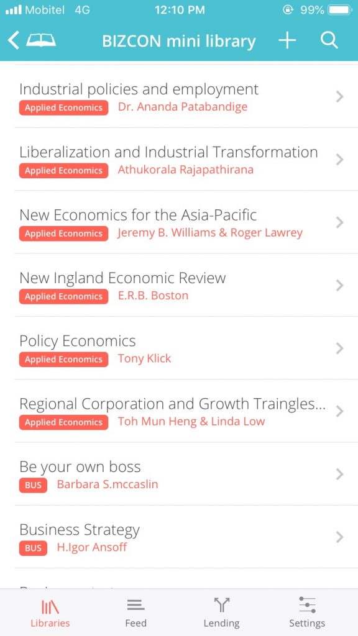
Task: Select author H.Igor Ansoff
Action: 92,548
